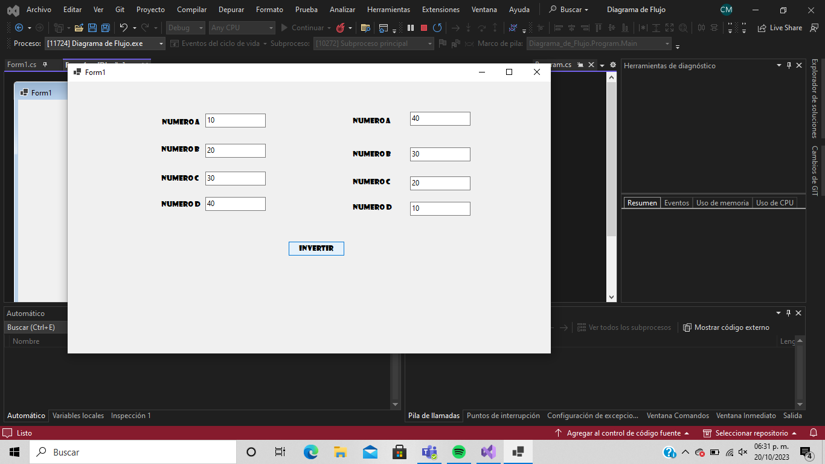Open the Depurar menu
The width and height of the screenshot is (825, 464).
click(x=230, y=9)
